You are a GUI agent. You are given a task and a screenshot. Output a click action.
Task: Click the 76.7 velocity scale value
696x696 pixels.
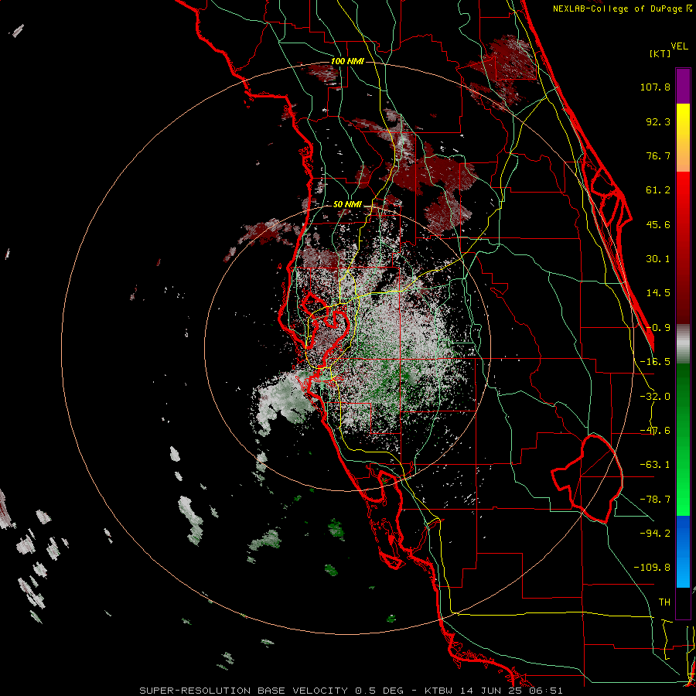coord(658,155)
